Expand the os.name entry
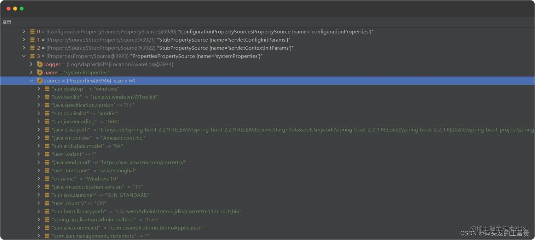The width and height of the screenshot is (535, 240). coord(39,179)
